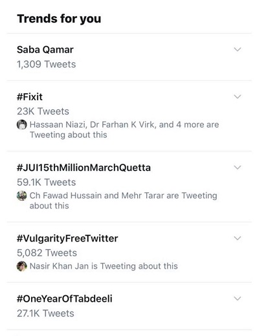Expand options chevron for Saba Qamar
259x336 pixels.
(238, 49)
